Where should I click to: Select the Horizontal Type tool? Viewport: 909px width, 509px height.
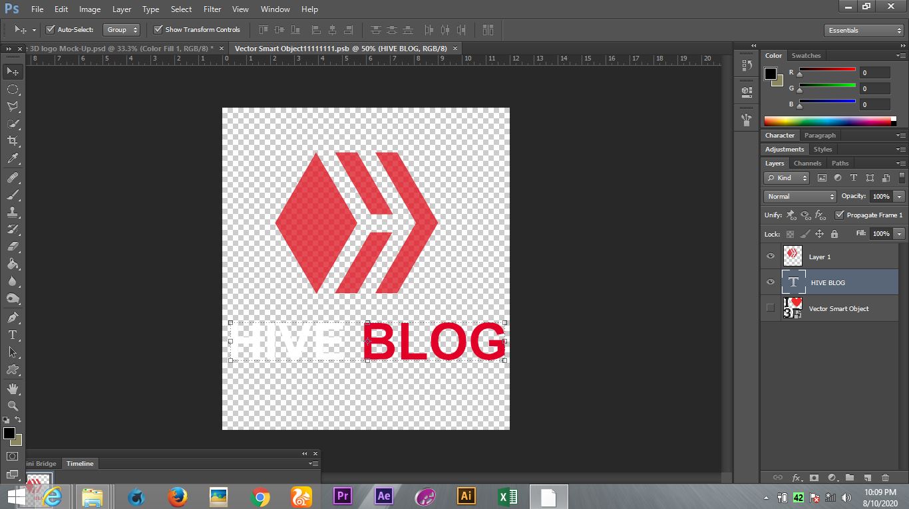[x=13, y=335]
